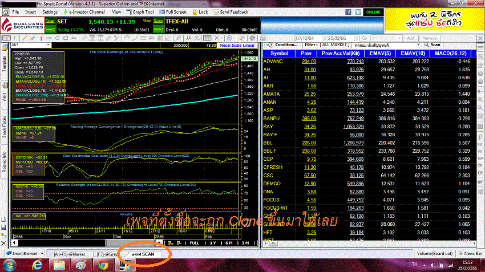
Task: Open the View menu
Action: [x=116, y=12]
